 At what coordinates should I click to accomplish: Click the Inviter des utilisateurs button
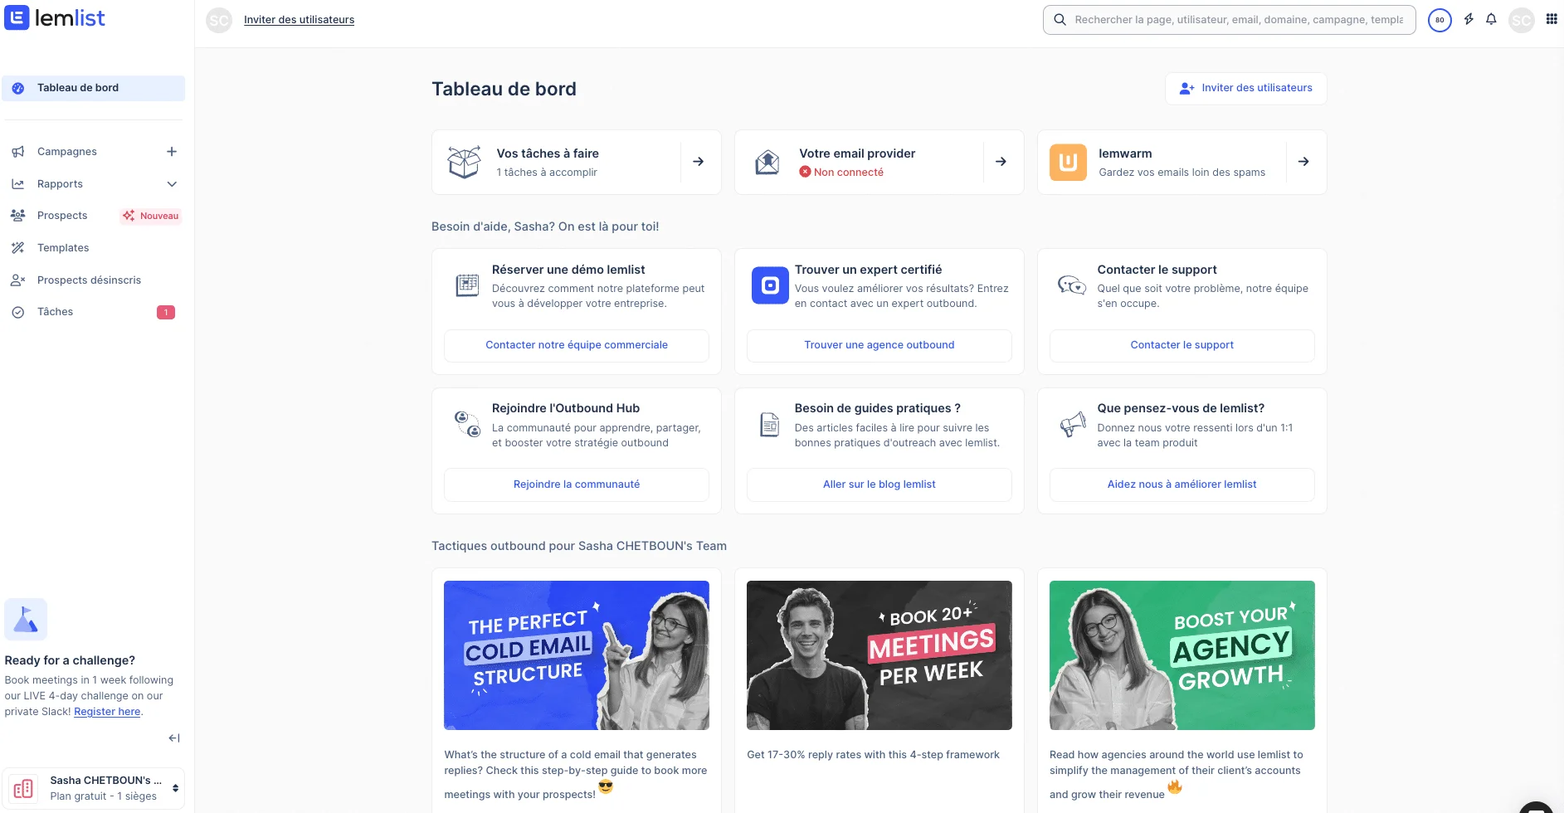1245,88
